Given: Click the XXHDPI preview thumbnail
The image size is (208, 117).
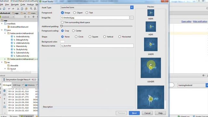Looking at the screenshot, I should pyautogui.click(x=151, y=68).
